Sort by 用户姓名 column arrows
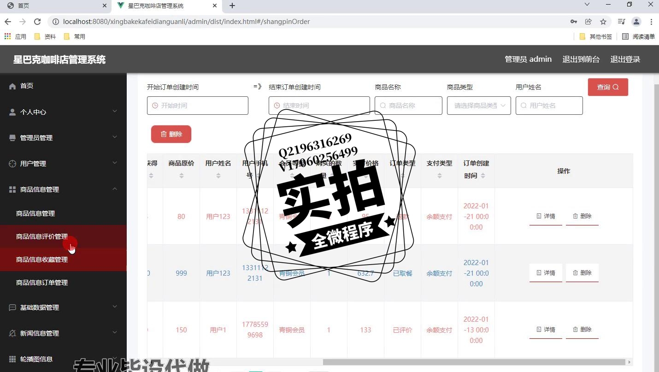659x372 pixels. 218,176
